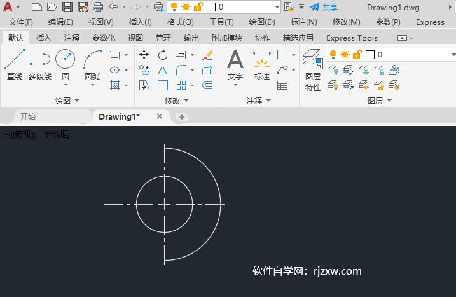Activate the Rotate tool

pyautogui.click(x=163, y=55)
